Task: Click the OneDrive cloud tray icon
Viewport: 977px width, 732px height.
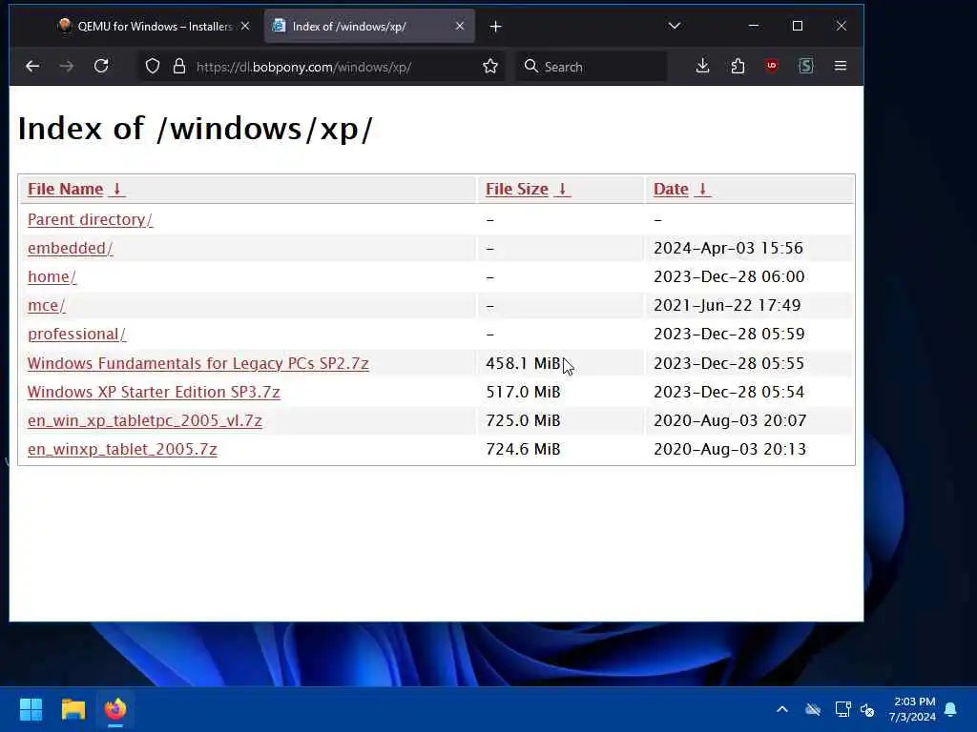Action: pyautogui.click(x=813, y=709)
